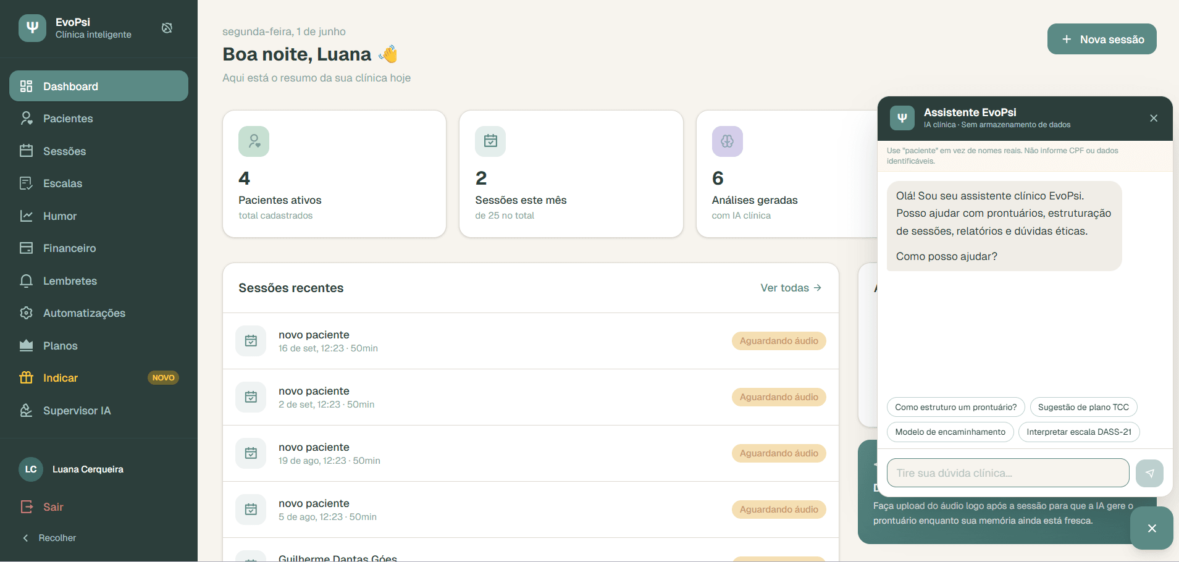
Task: Click the EvoPsi logo icon in sidebar
Action: [x=32, y=28]
